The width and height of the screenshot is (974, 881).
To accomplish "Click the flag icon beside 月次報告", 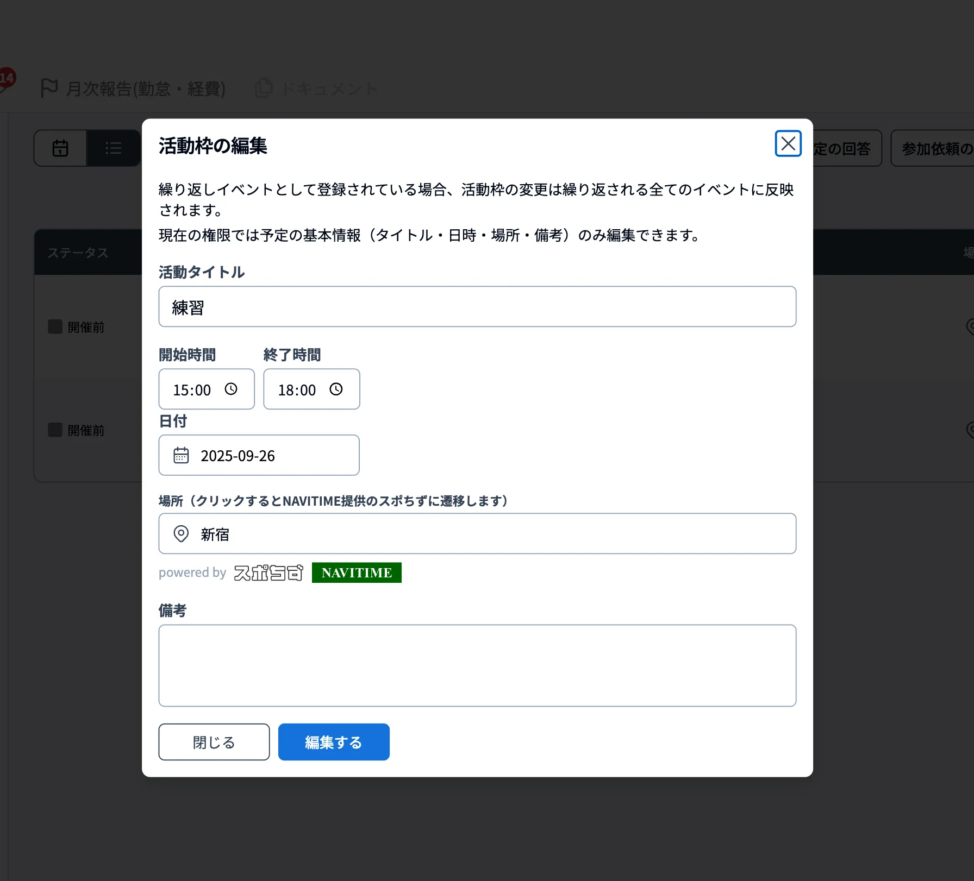I will [x=49, y=88].
